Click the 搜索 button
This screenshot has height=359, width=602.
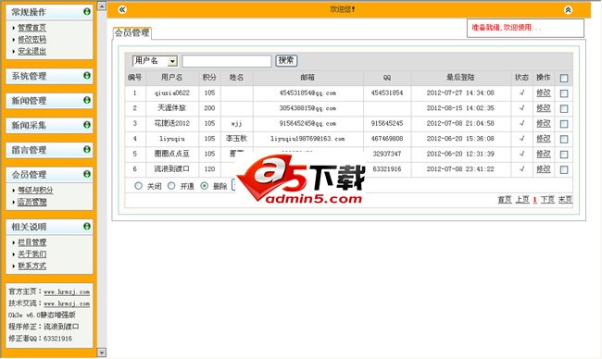pos(286,60)
